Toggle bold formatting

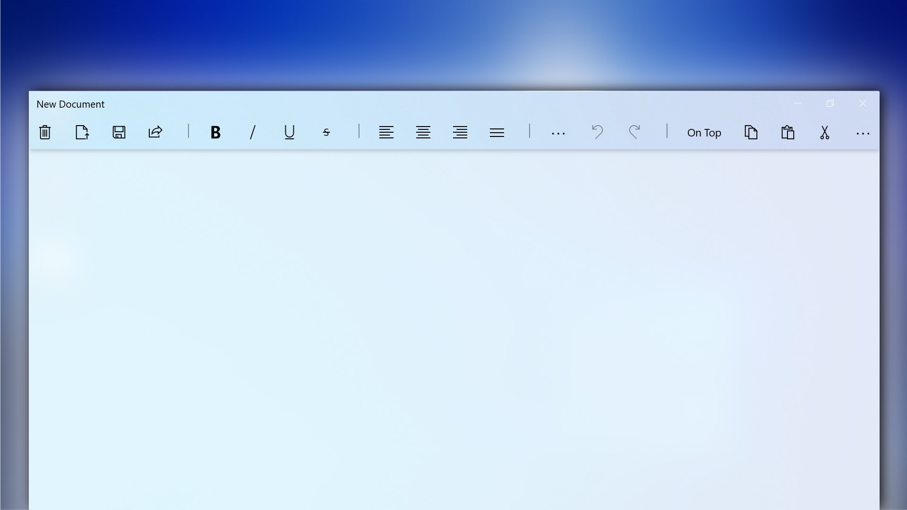pyautogui.click(x=215, y=132)
